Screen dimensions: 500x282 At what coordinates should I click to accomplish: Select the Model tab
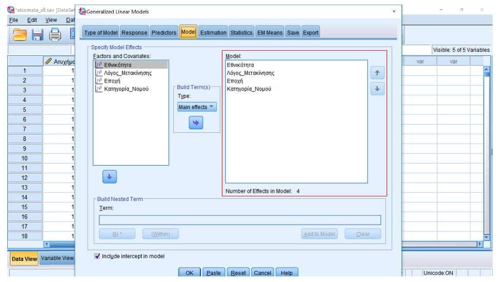point(188,32)
